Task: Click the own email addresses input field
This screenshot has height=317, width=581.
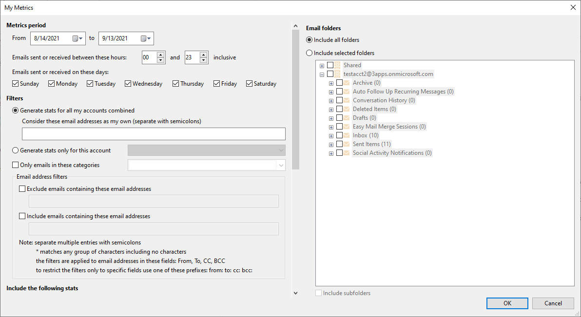Action: (x=154, y=134)
